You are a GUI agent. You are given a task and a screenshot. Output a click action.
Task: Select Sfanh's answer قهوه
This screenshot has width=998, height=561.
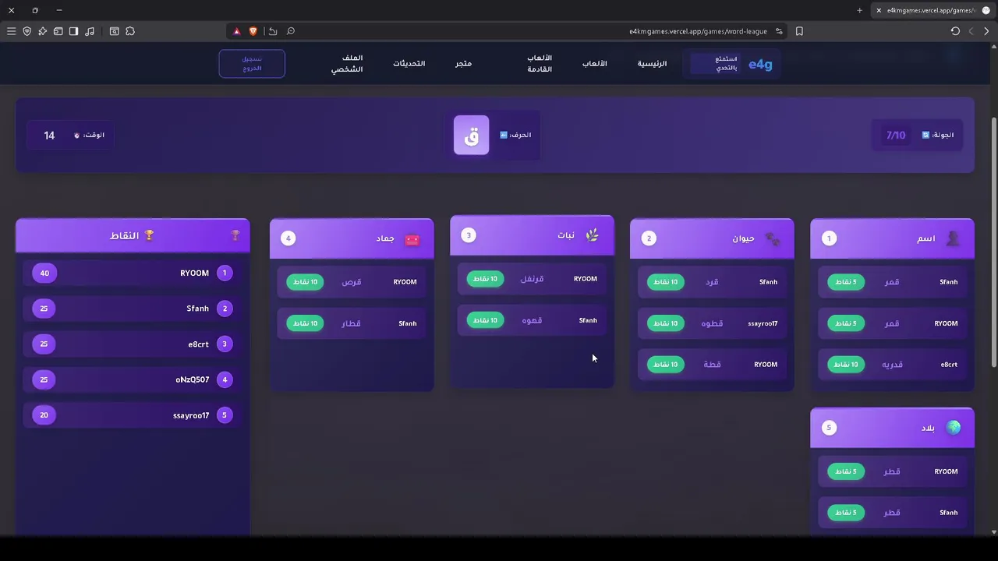[x=532, y=320]
